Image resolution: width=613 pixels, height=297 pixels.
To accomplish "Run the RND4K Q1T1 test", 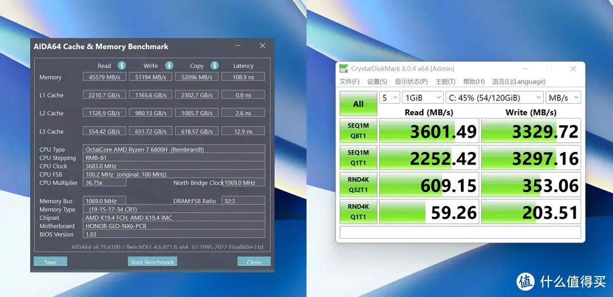I will [359, 211].
